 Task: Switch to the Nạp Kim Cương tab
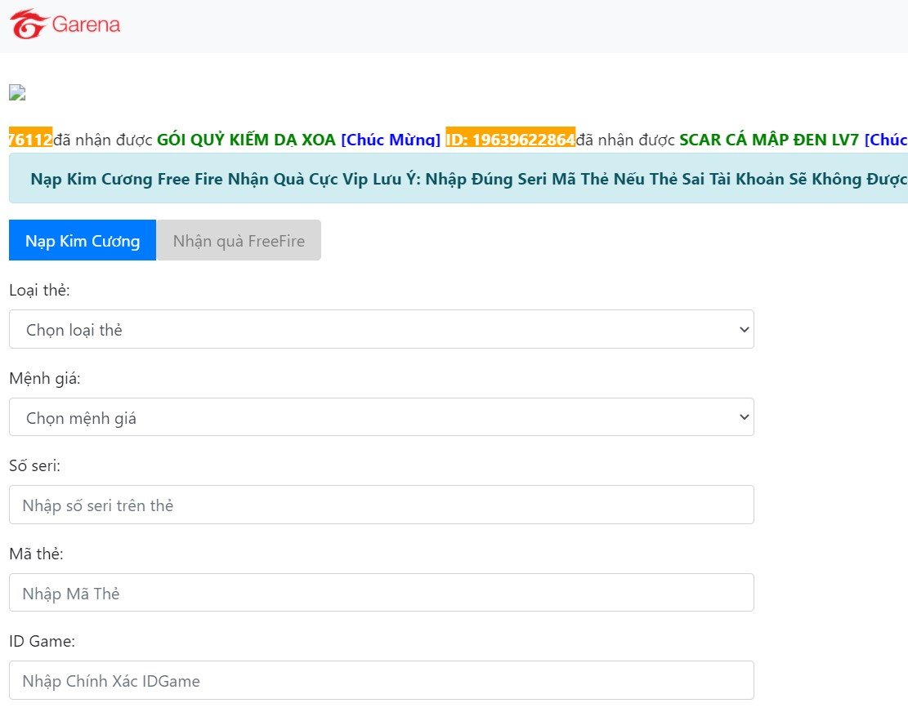click(x=83, y=240)
